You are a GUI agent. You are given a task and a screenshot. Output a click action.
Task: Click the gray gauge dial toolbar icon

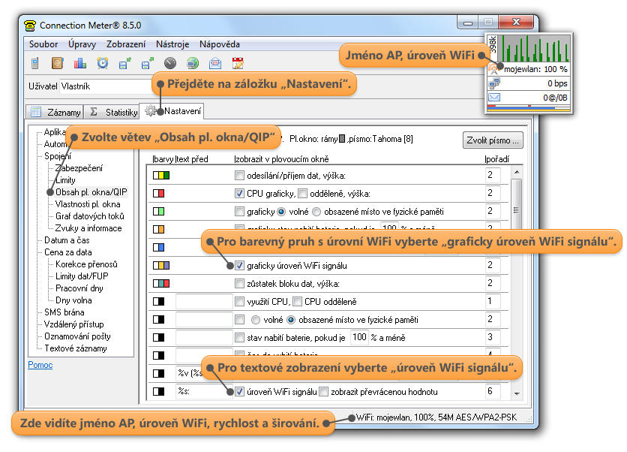tap(170, 63)
